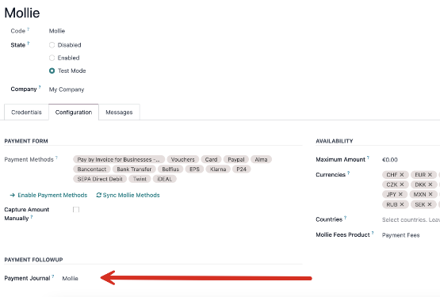Click the Vouchers payment method tag

[x=182, y=159]
